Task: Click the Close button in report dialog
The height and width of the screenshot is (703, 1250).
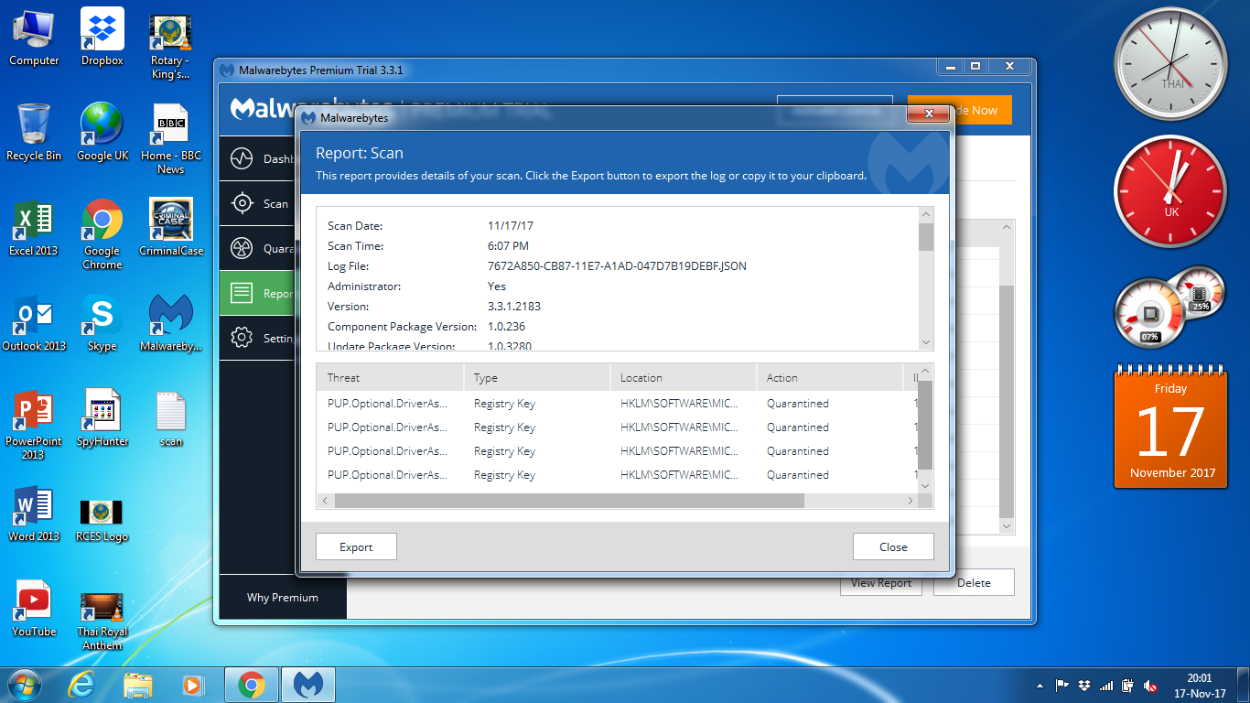Action: pos(893,546)
